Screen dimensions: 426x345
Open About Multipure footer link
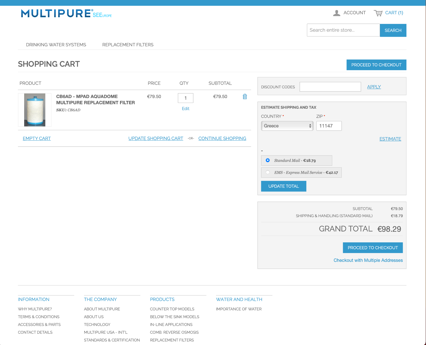(x=102, y=309)
